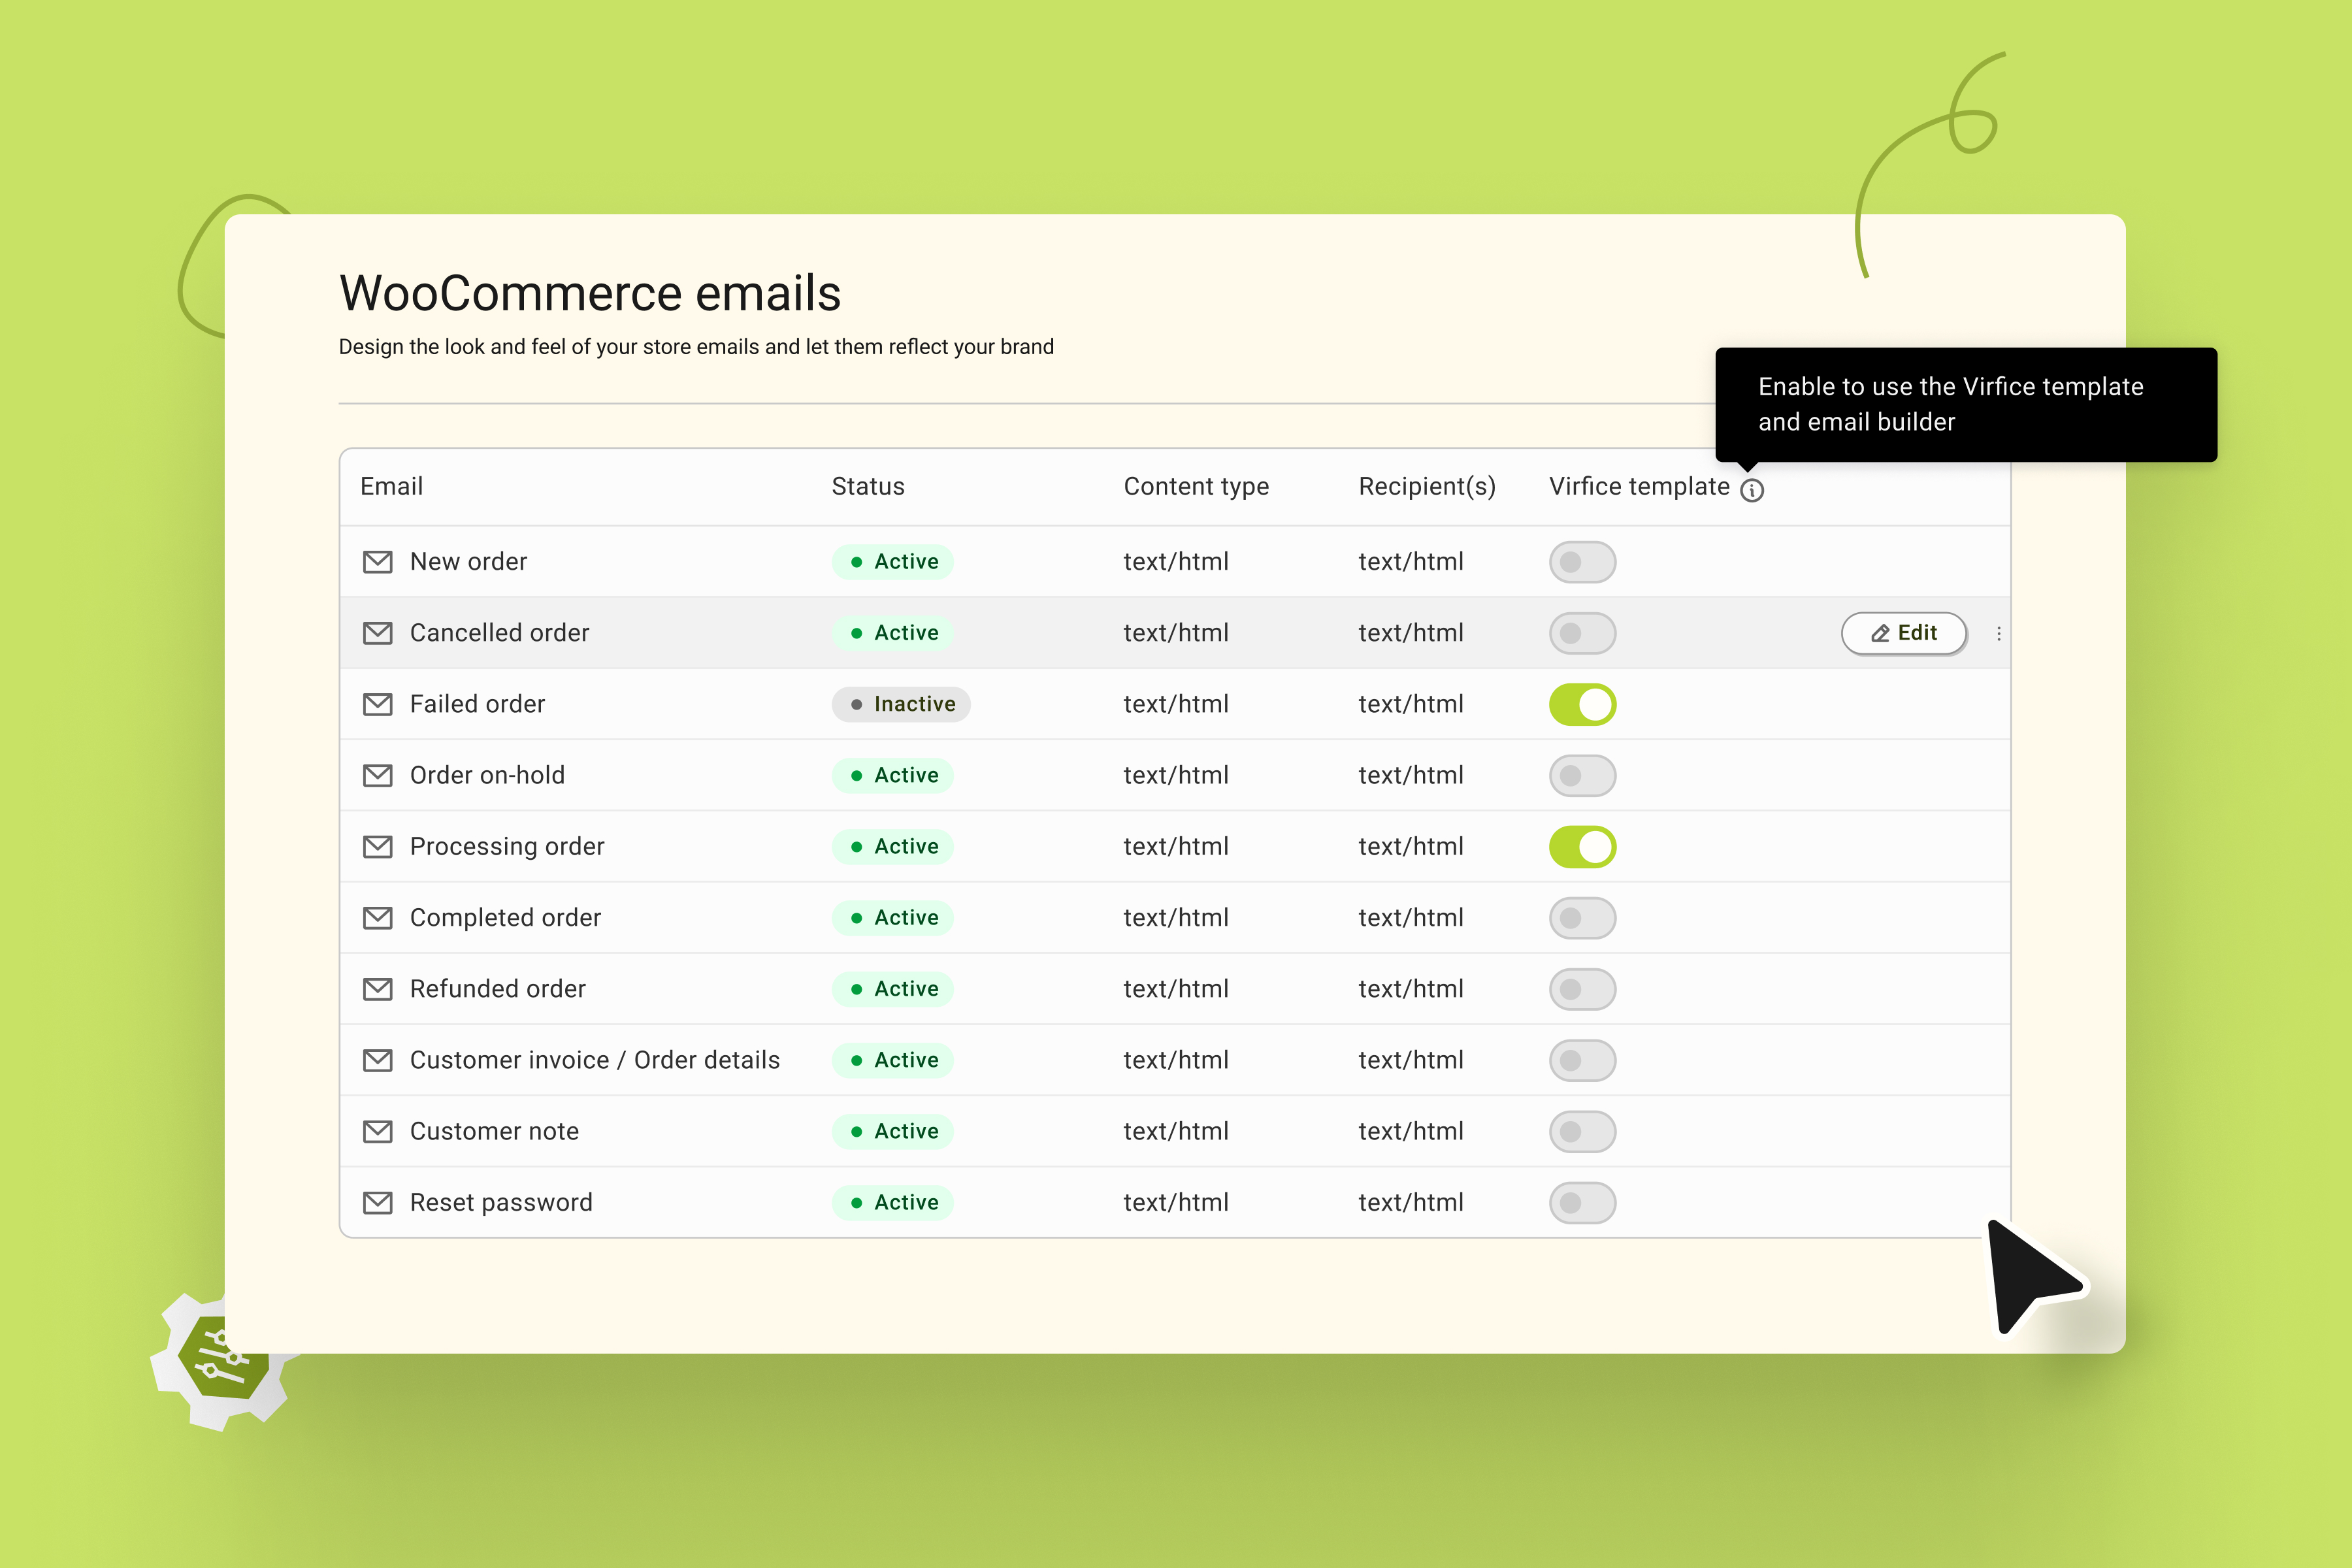Click the envelope icon for Refunded order
This screenshot has width=2352, height=1568.
tap(377, 989)
